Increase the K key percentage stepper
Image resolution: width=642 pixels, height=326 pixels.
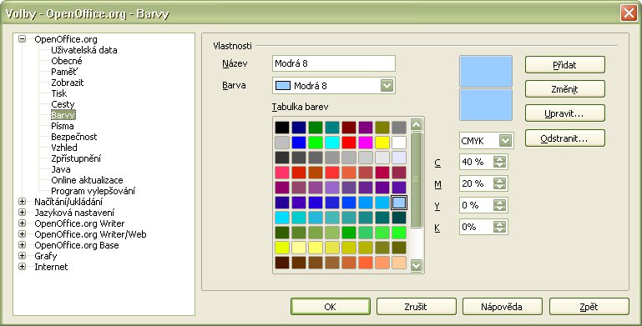499,223
